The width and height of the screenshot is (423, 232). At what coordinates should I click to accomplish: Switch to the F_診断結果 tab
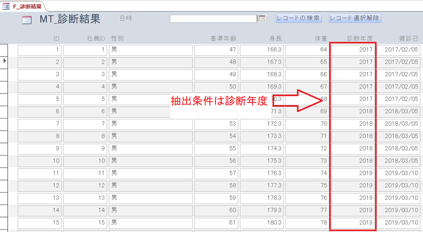point(27,6)
